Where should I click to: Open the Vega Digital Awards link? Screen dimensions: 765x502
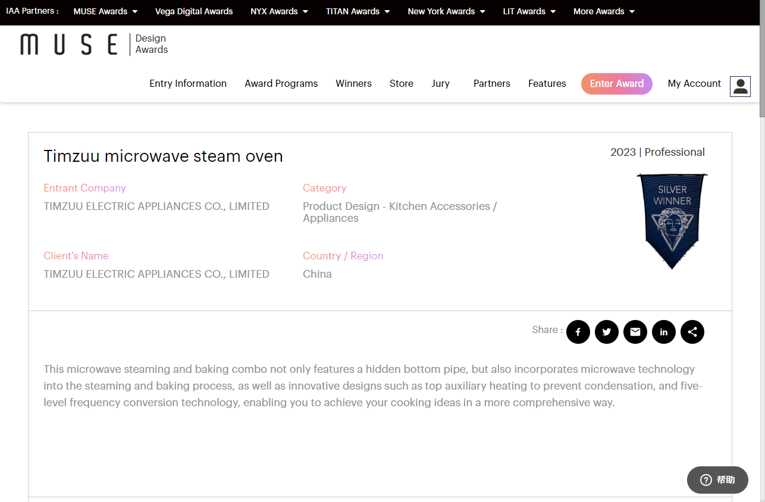point(194,11)
